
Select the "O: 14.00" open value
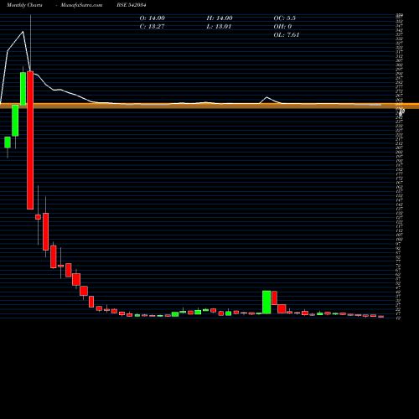153,18
